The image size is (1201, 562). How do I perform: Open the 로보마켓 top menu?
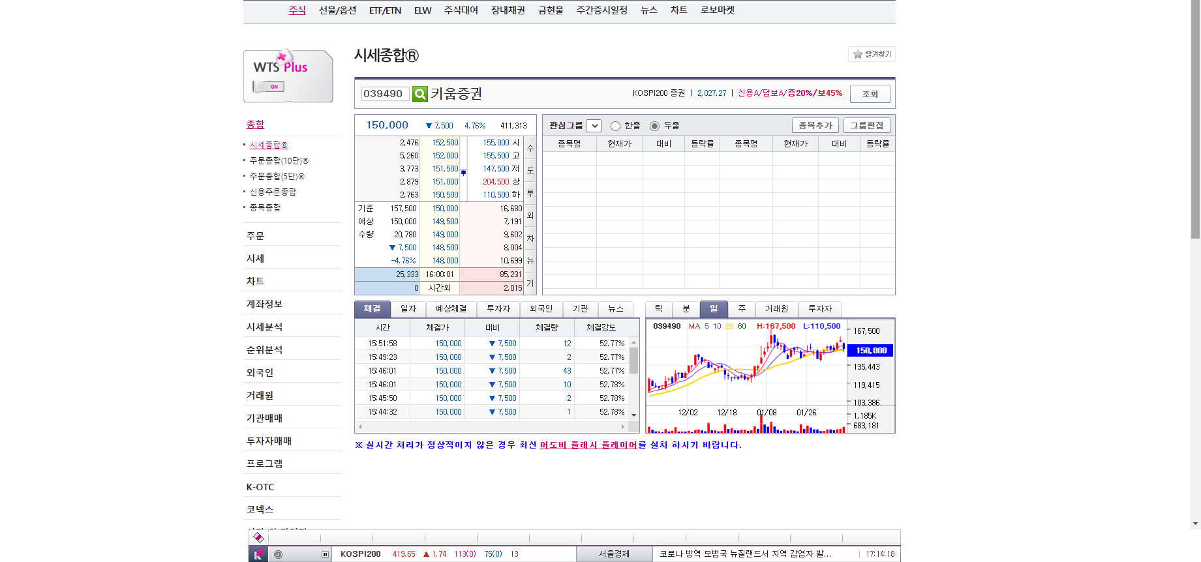pos(718,10)
